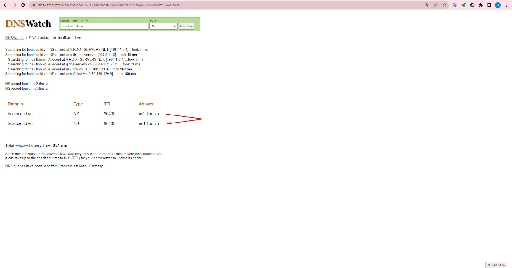512x268 pixels.
Task: Reload the DNSWatch page
Action: point(23,5)
